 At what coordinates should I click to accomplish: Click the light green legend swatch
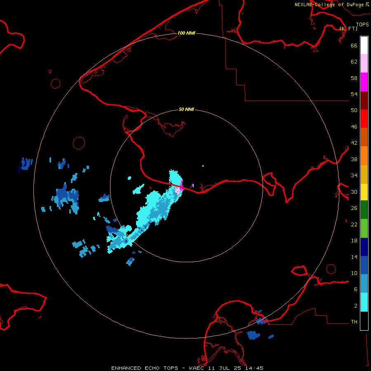364,228
